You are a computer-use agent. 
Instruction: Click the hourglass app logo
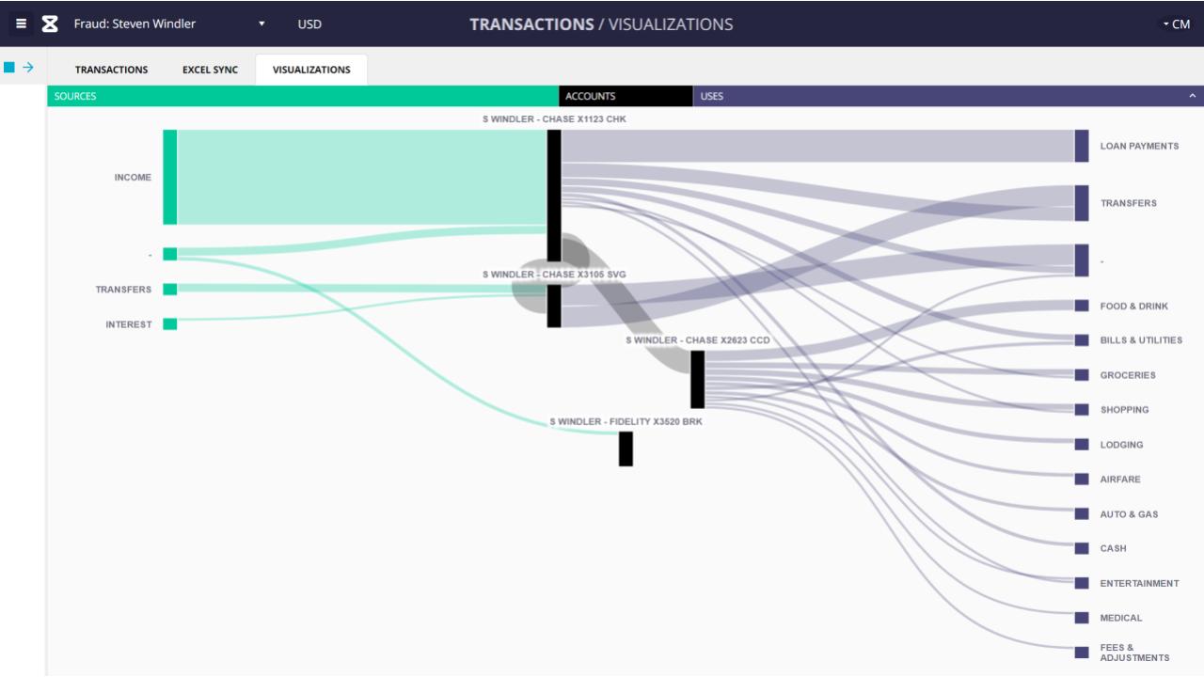point(51,24)
